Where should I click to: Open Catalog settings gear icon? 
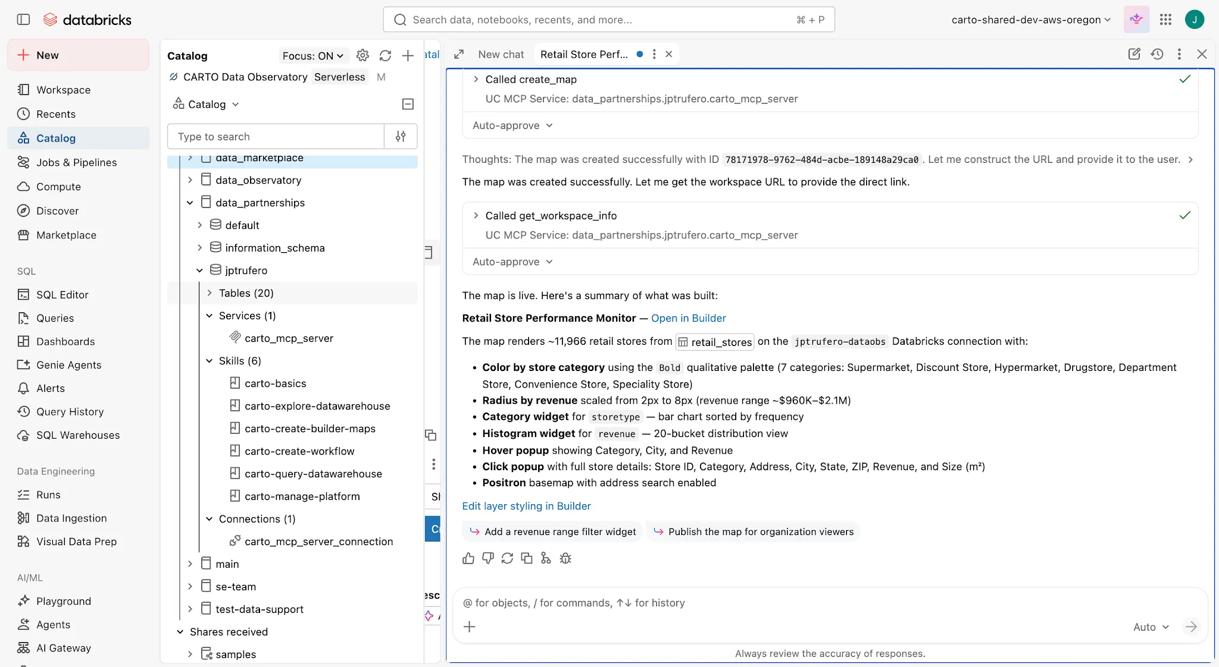pos(362,55)
